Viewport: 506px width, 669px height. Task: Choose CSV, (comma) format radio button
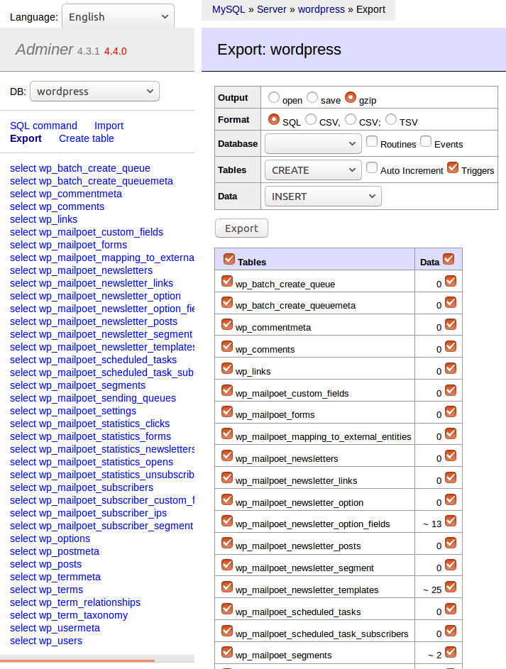pos(311,119)
